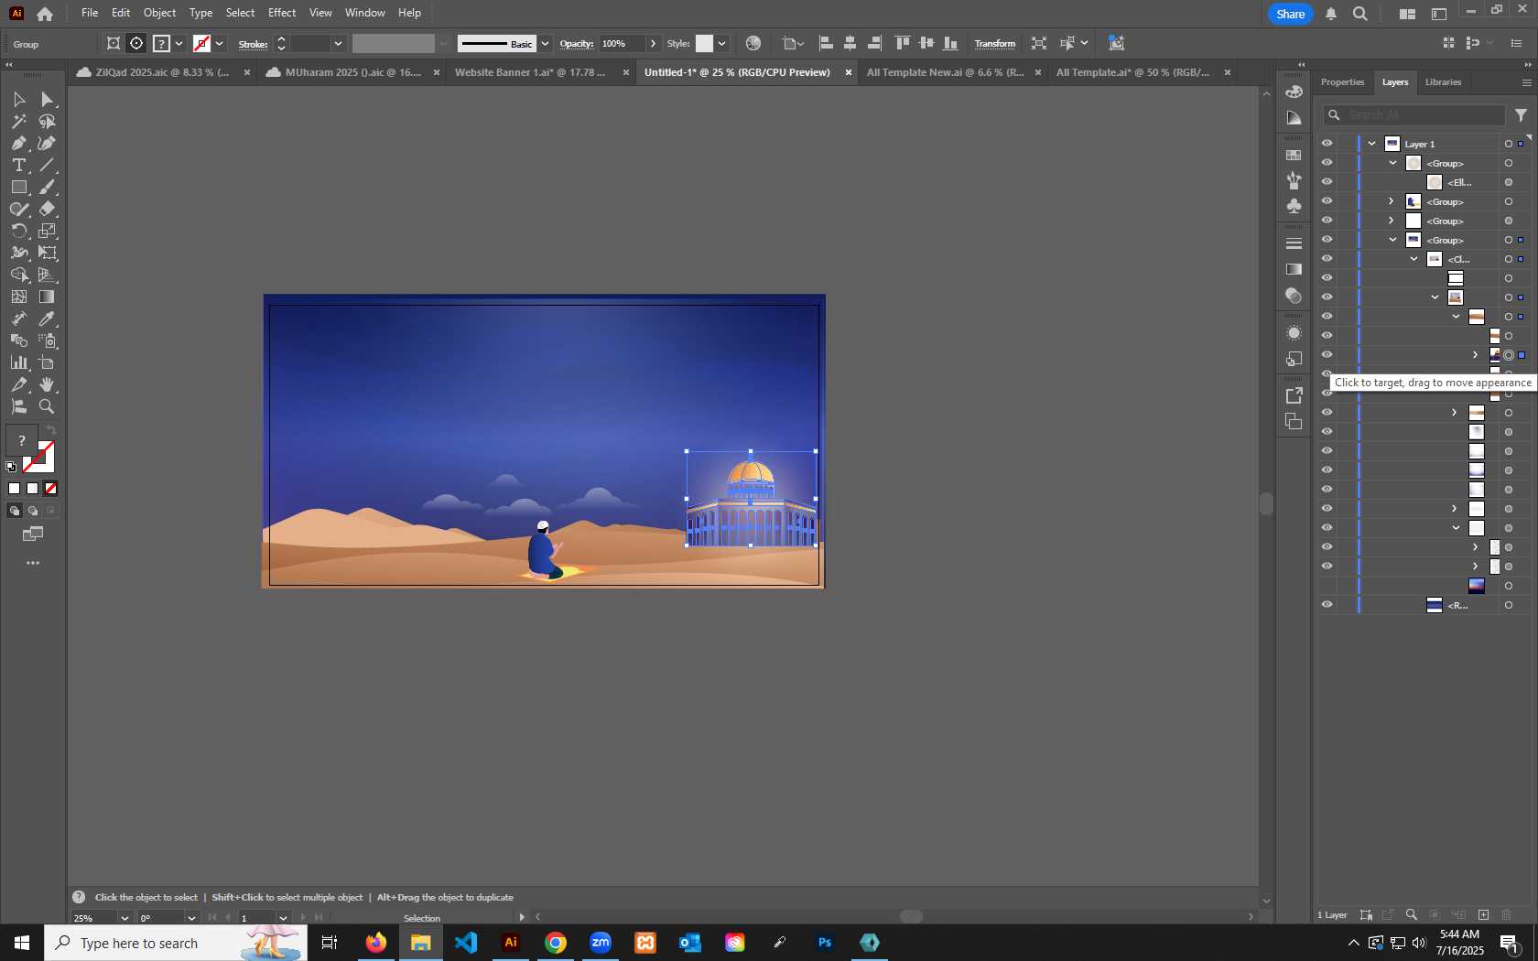Open the Opacity dropdown arrow
This screenshot has width=1538, height=961.
[653, 43]
